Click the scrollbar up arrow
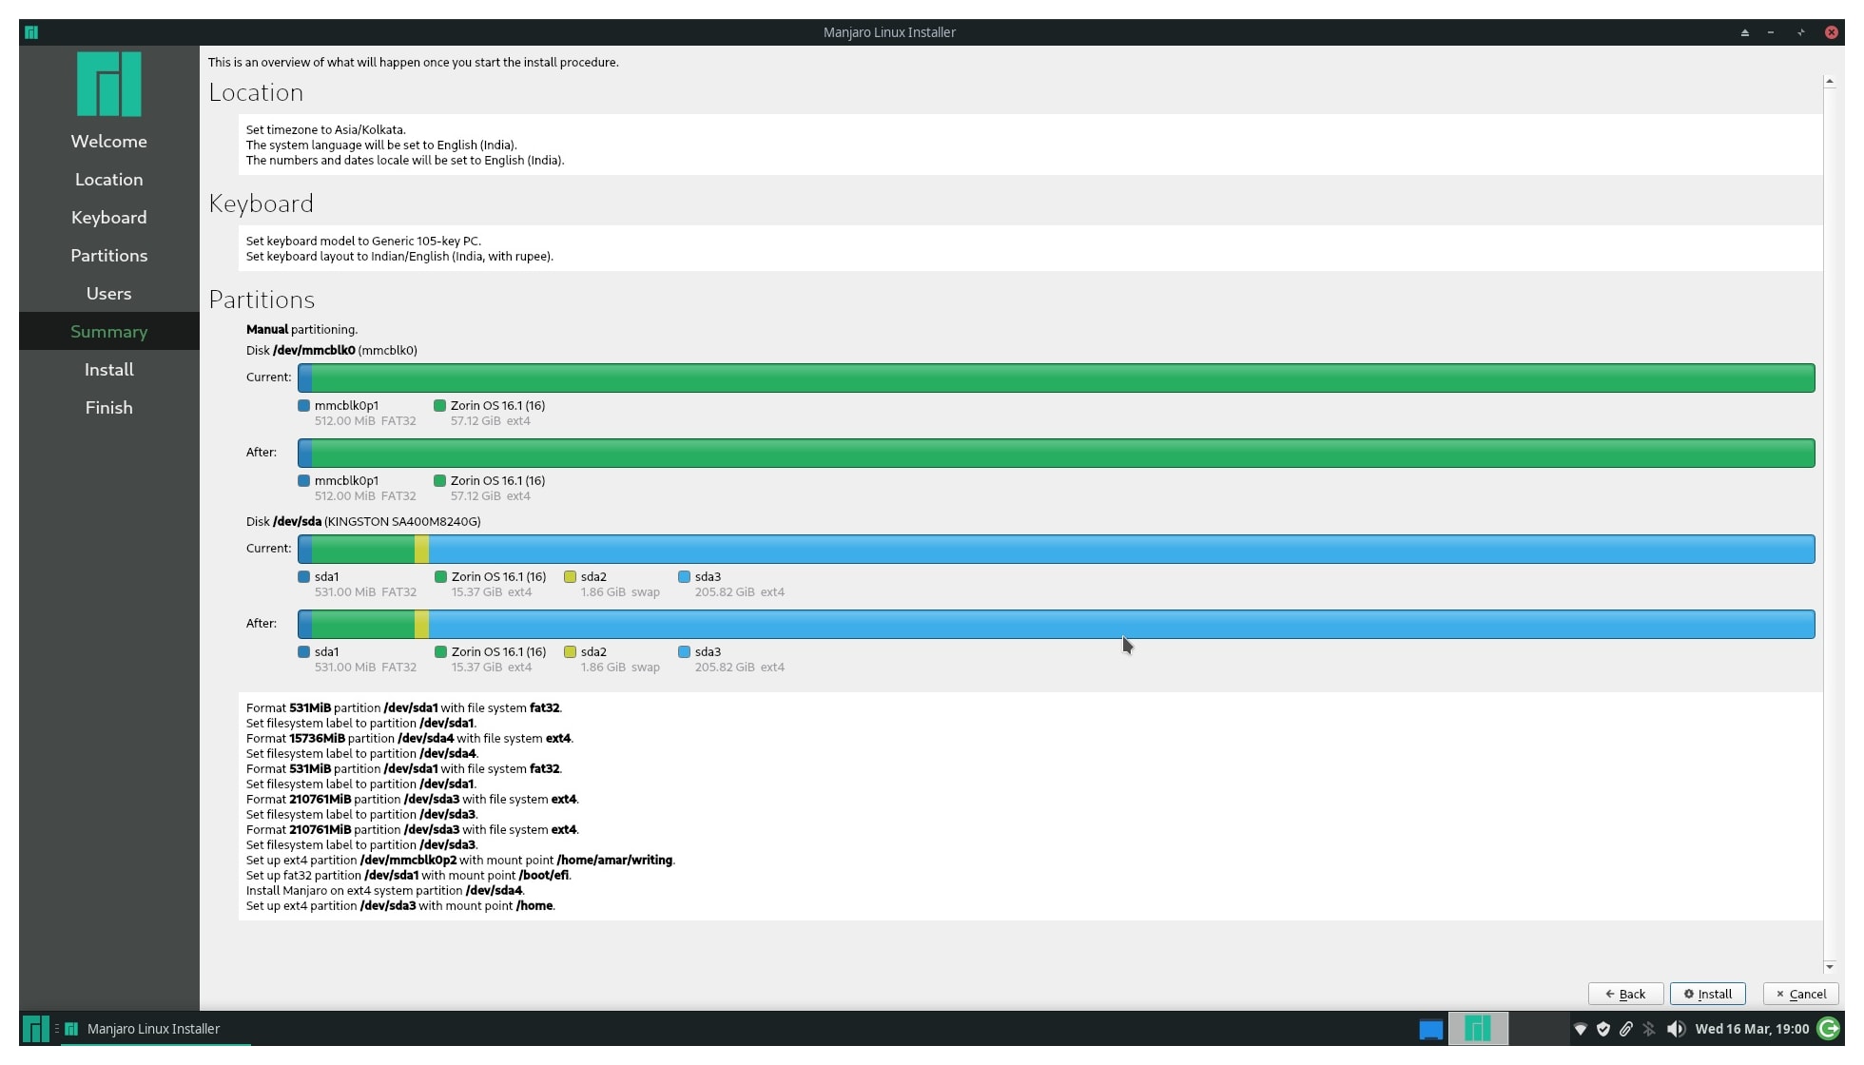This screenshot has width=1864, height=1065. point(1829,82)
